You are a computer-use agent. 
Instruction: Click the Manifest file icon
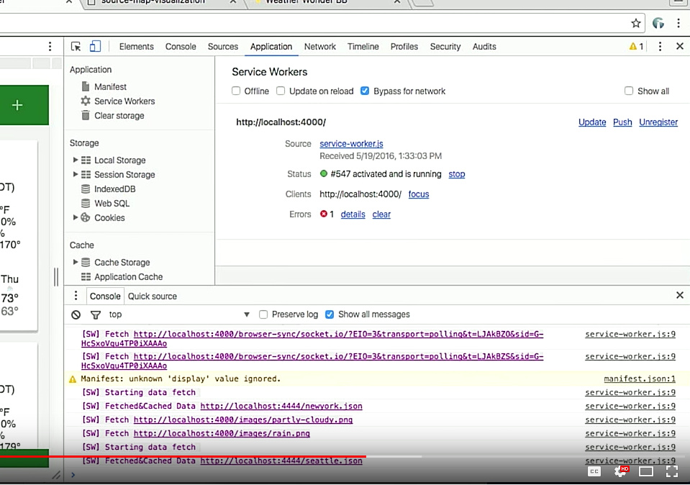coord(86,86)
